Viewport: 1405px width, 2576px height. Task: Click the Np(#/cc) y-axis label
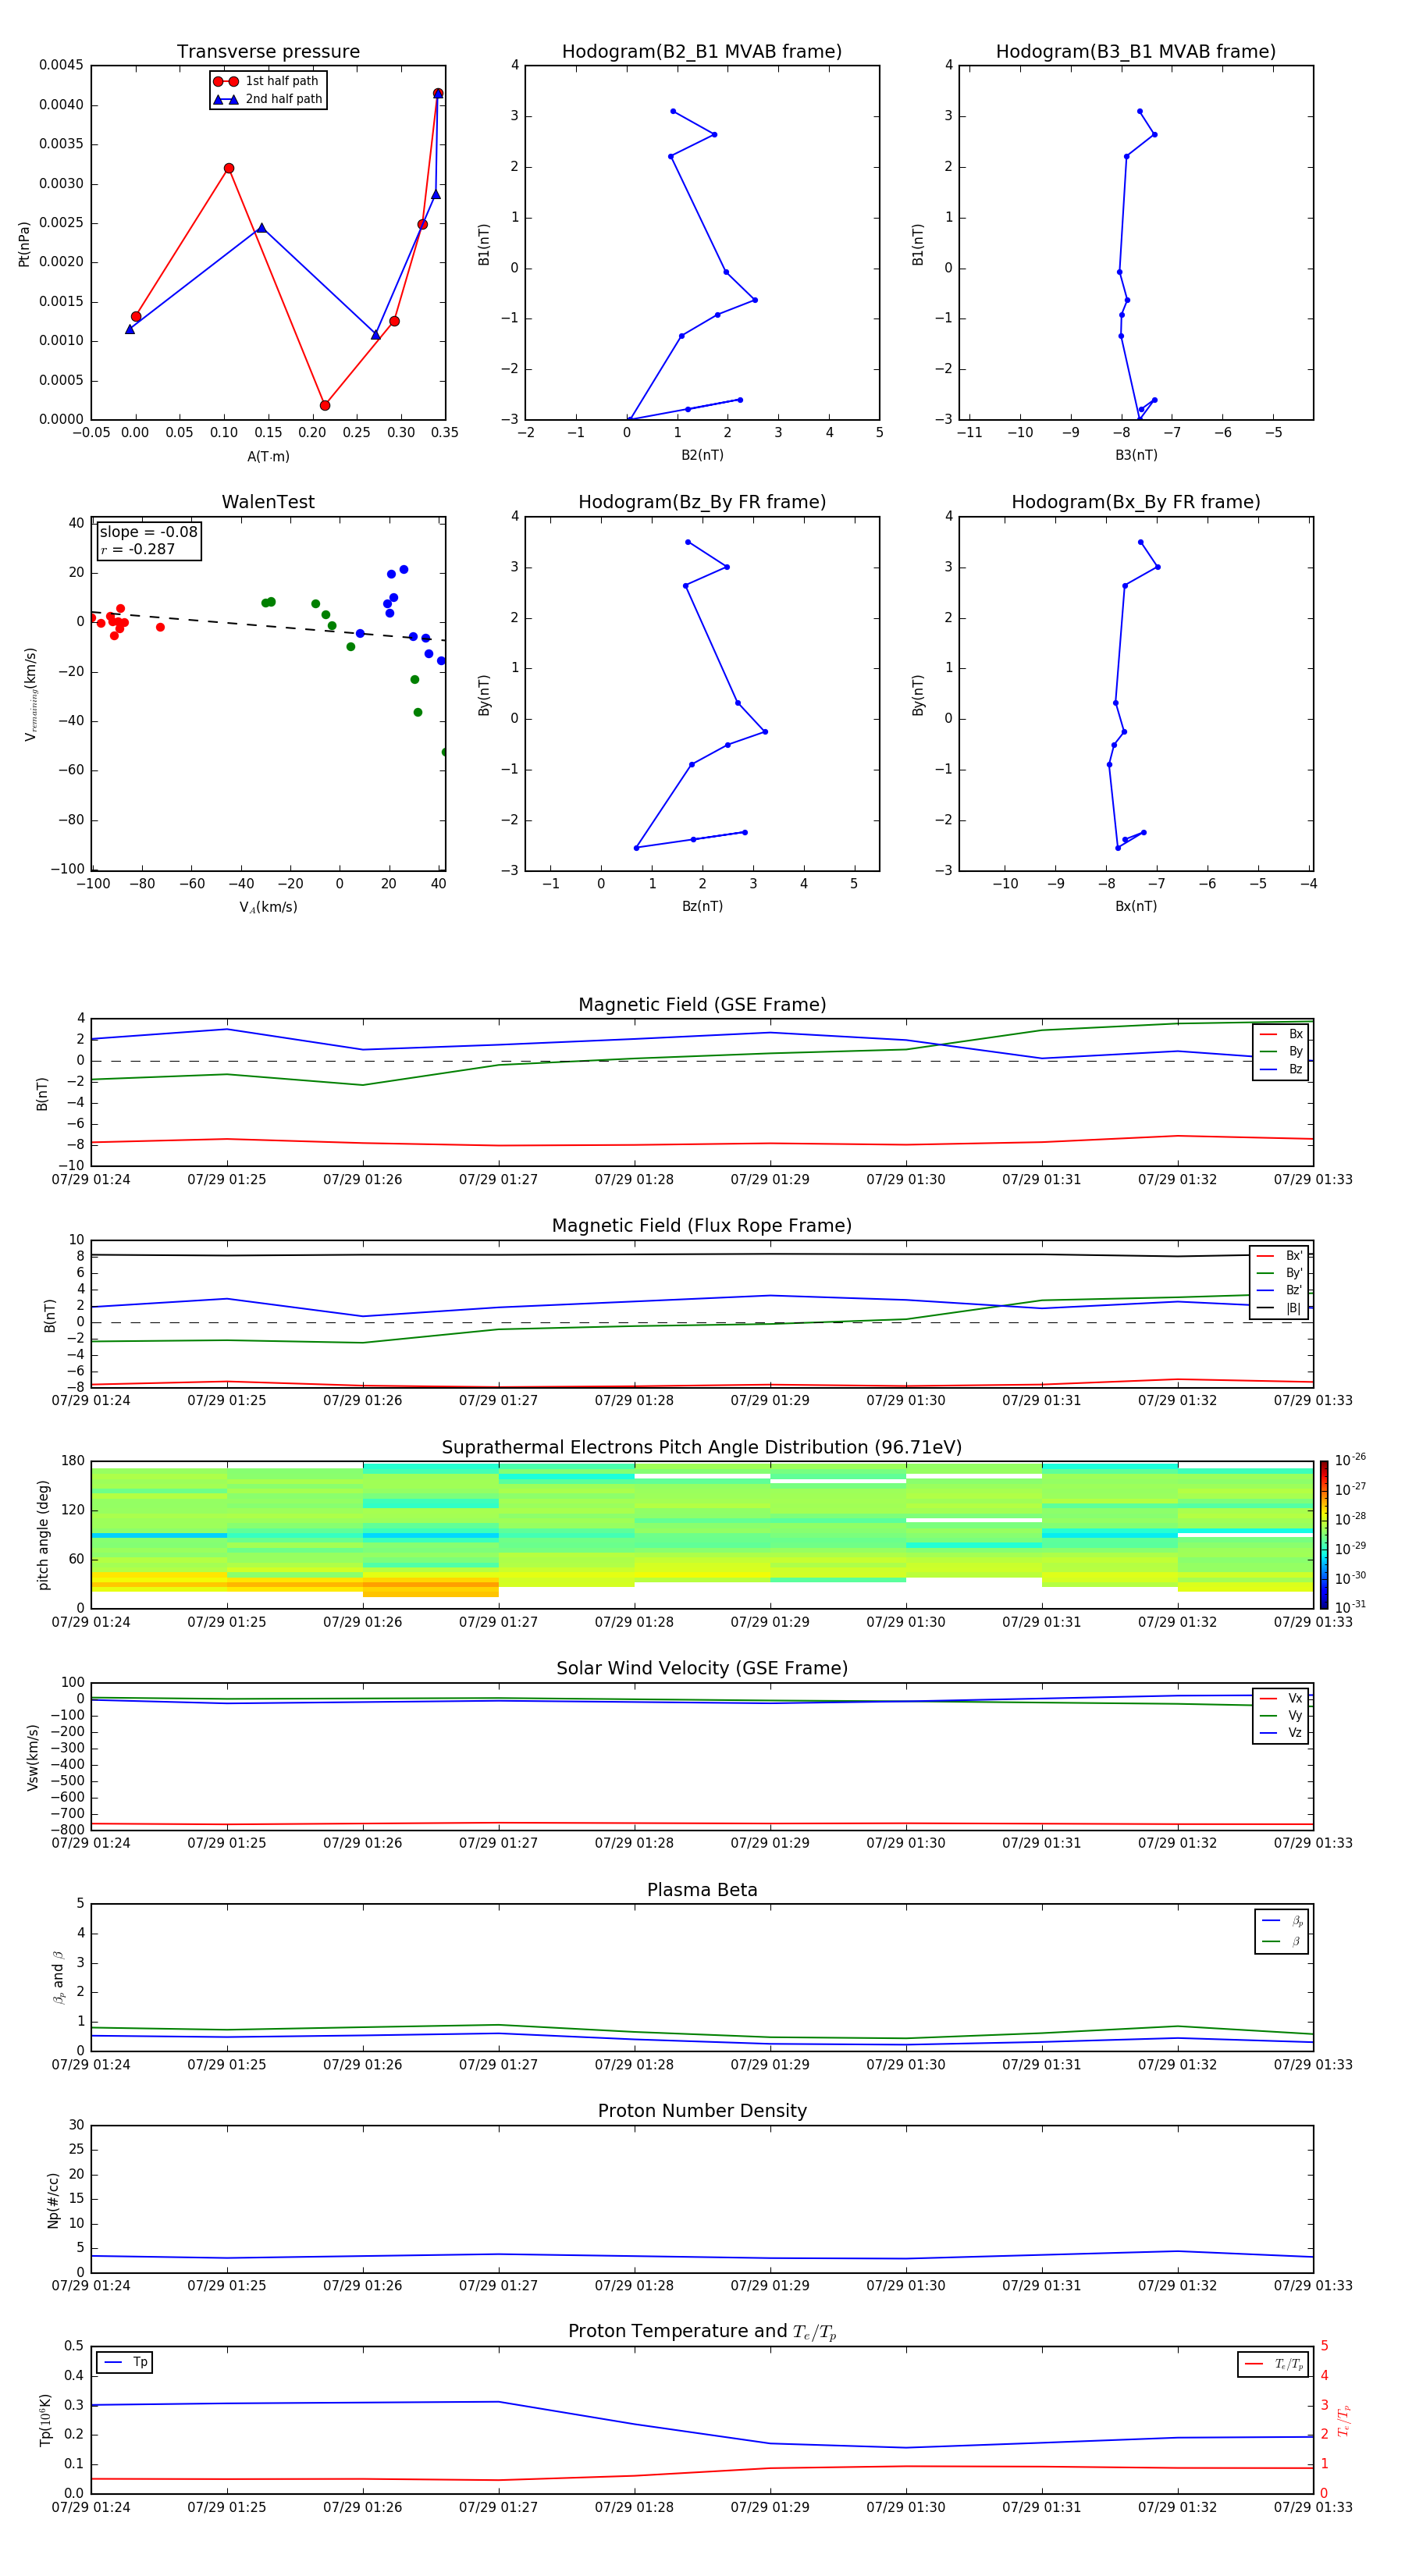(54, 2200)
